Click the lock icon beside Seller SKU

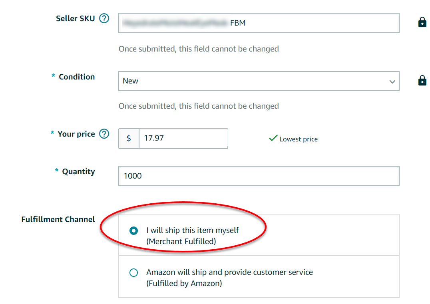pos(422,22)
